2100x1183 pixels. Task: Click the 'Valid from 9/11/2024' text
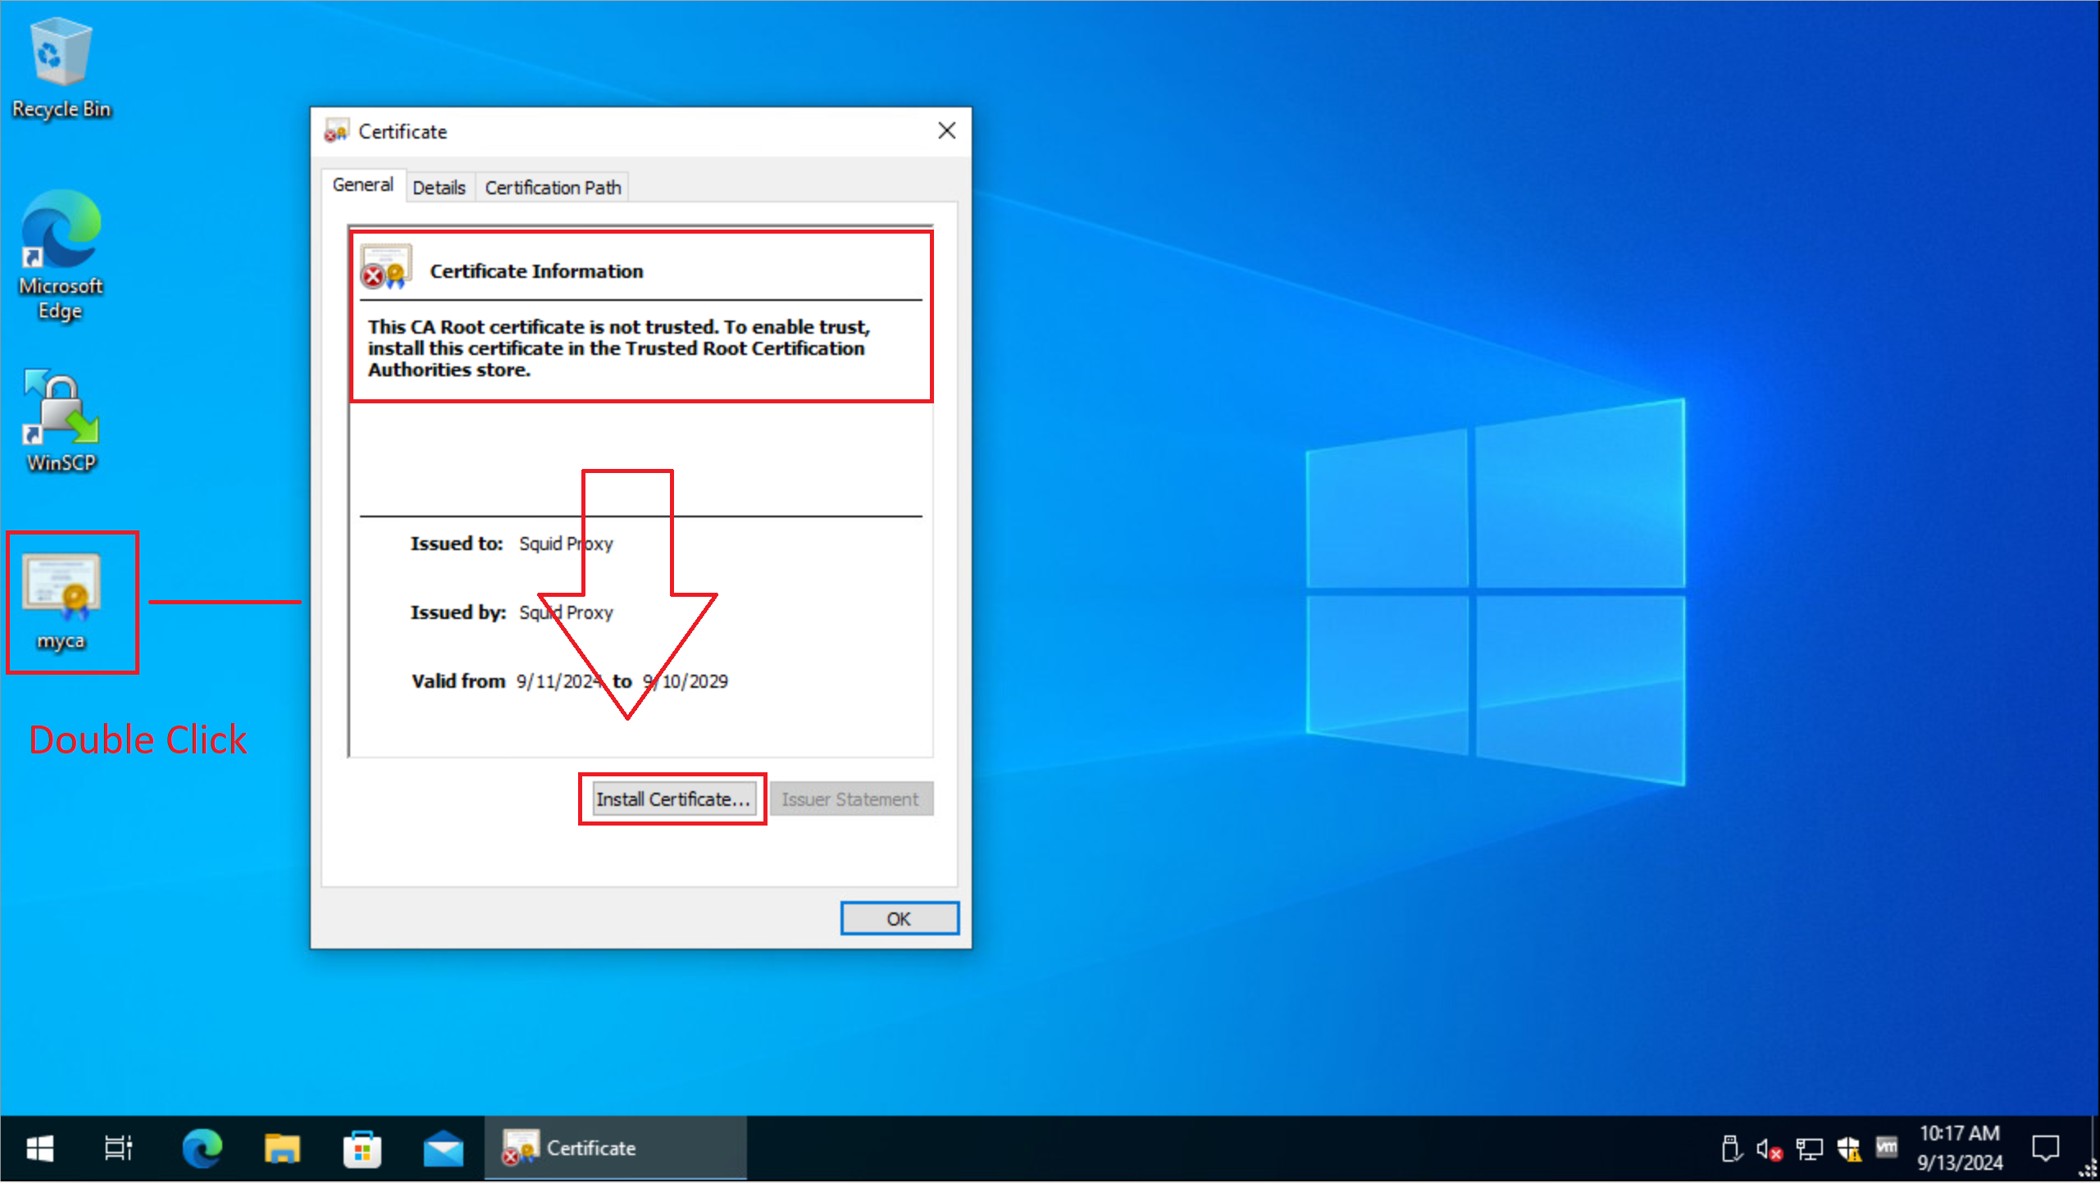pos(507,681)
